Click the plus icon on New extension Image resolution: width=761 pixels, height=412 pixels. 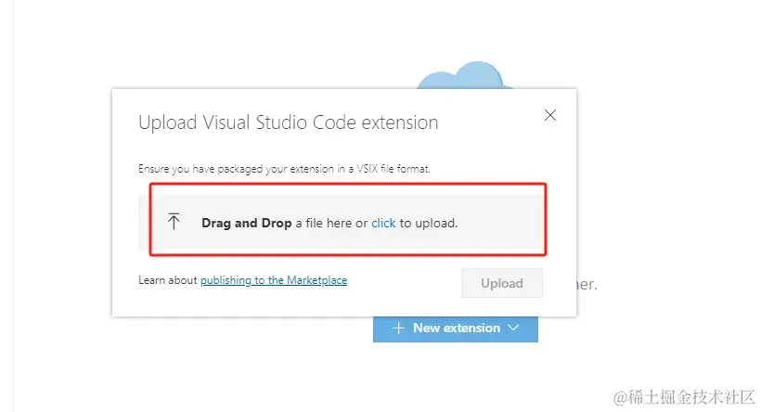click(398, 328)
